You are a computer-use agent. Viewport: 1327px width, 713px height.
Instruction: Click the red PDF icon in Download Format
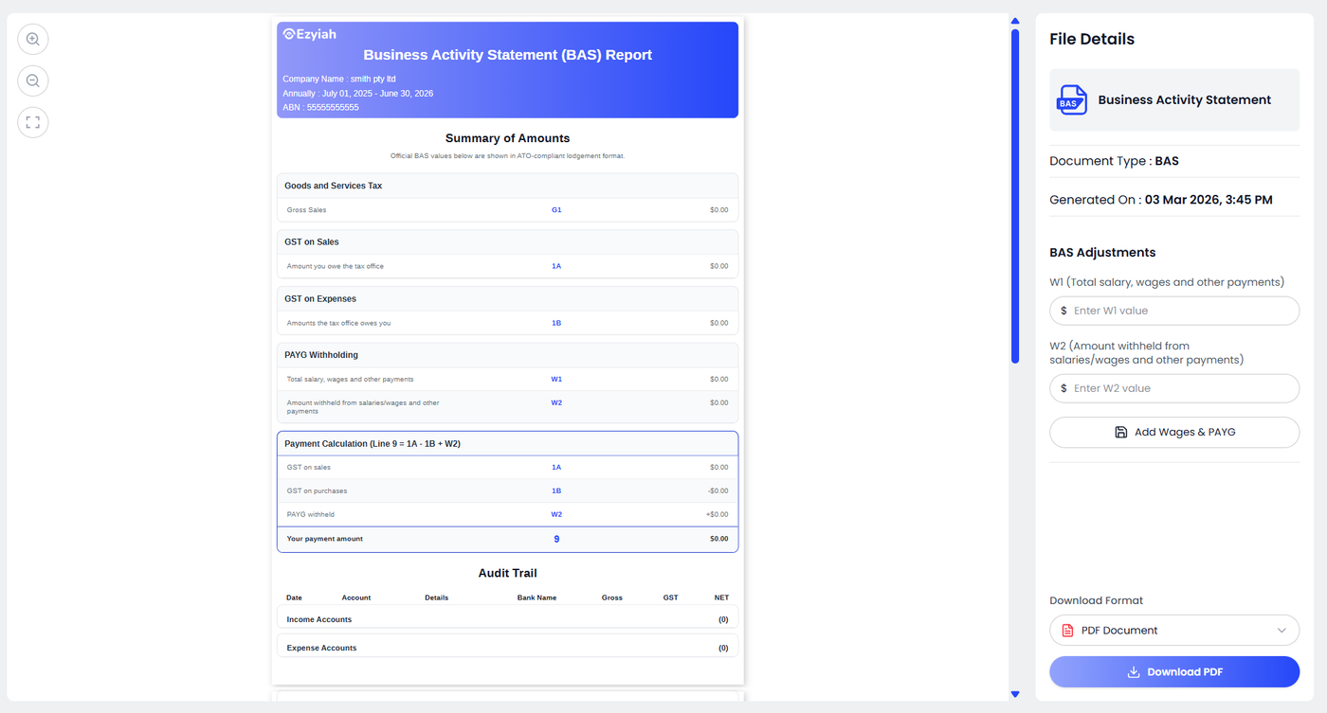tap(1067, 631)
